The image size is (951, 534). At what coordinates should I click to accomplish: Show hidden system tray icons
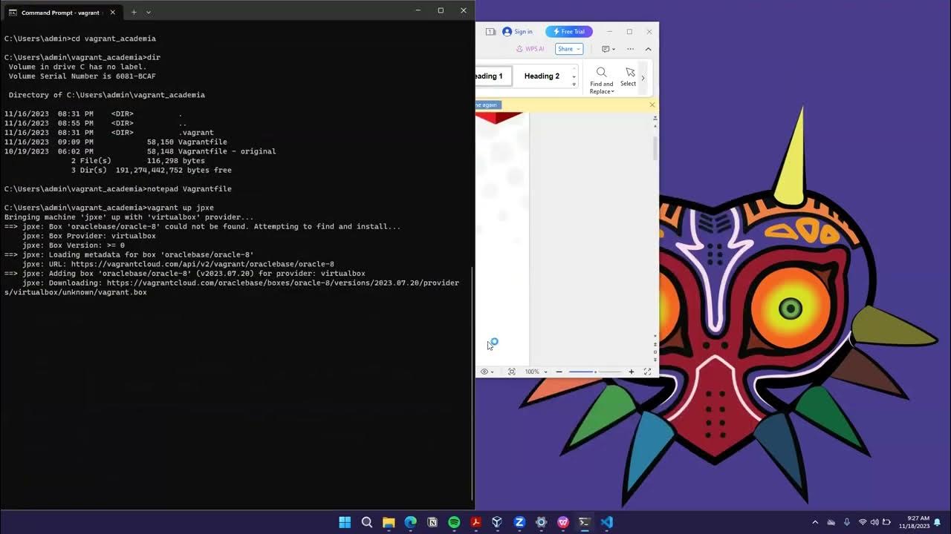coord(815,522)
